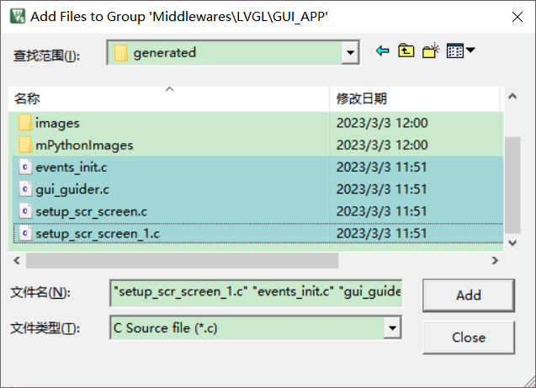Open the view menu
This screenshot has height=388, width=536.
[x=460, y=51]
